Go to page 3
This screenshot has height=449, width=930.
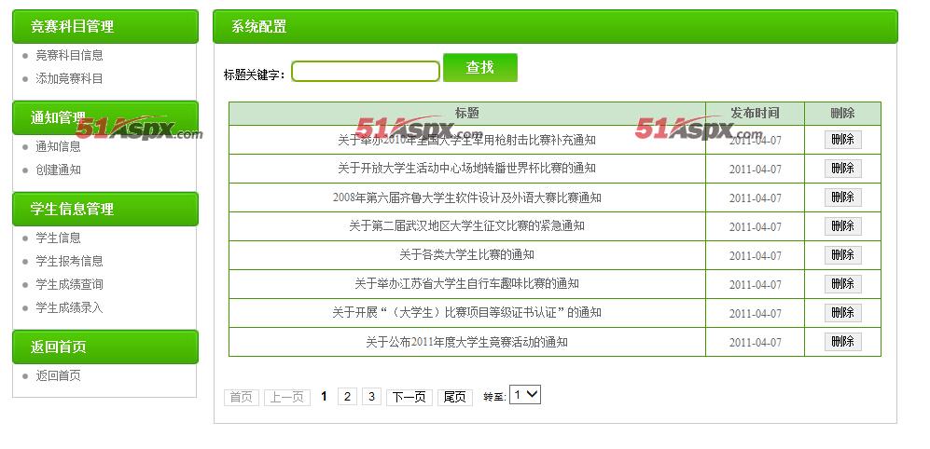tap(371, 396)
